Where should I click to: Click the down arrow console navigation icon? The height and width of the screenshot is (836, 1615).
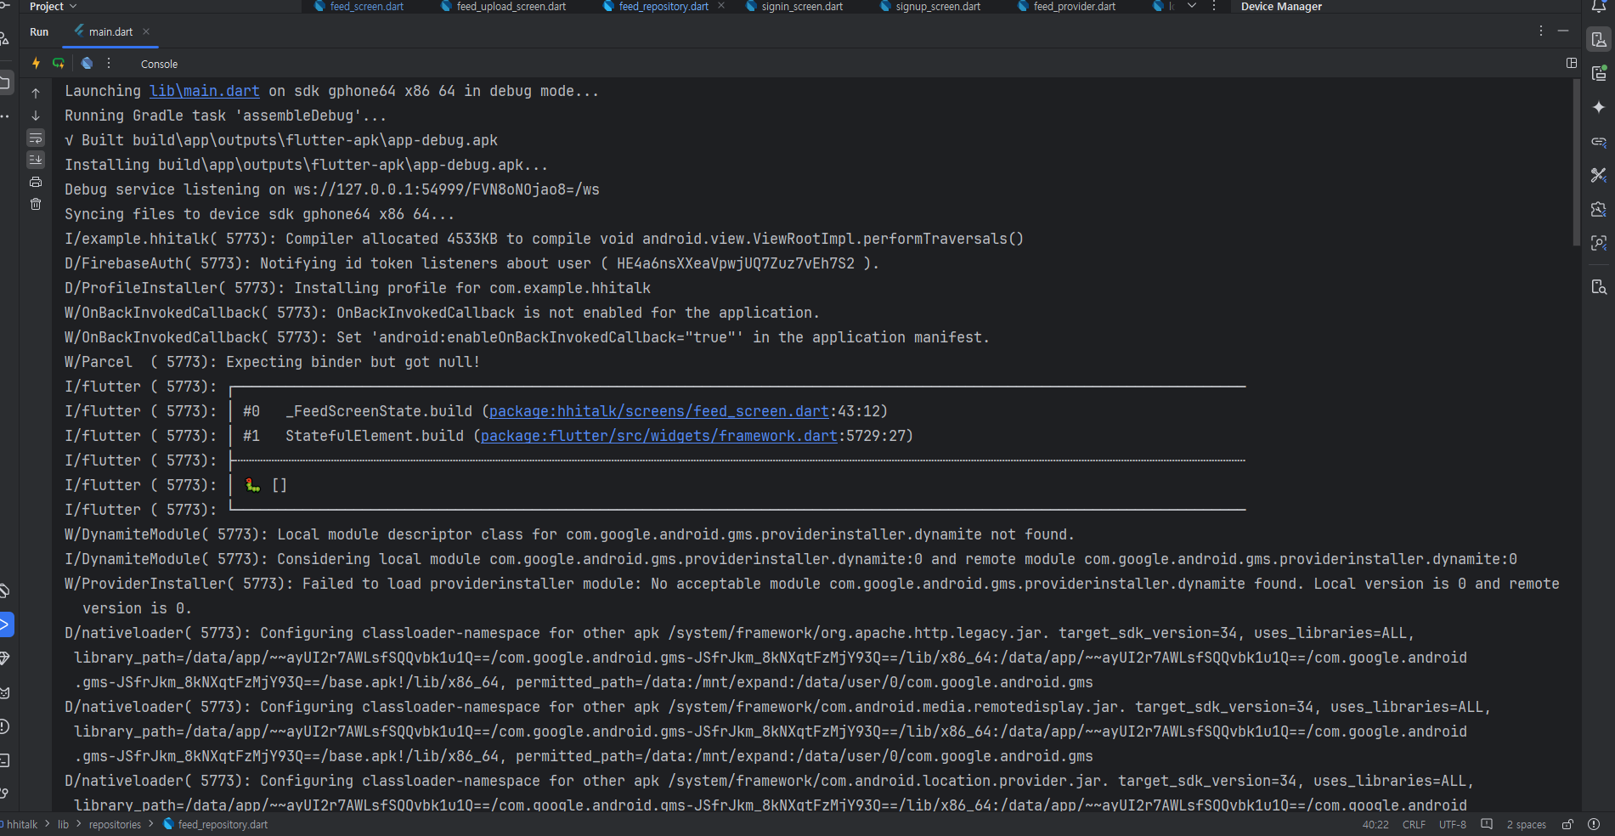[36, 116]
